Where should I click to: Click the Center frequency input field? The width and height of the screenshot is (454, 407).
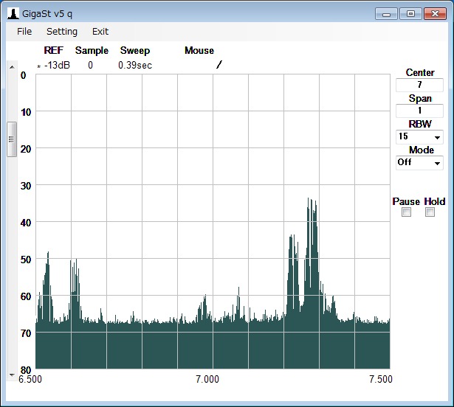point(419,85)
